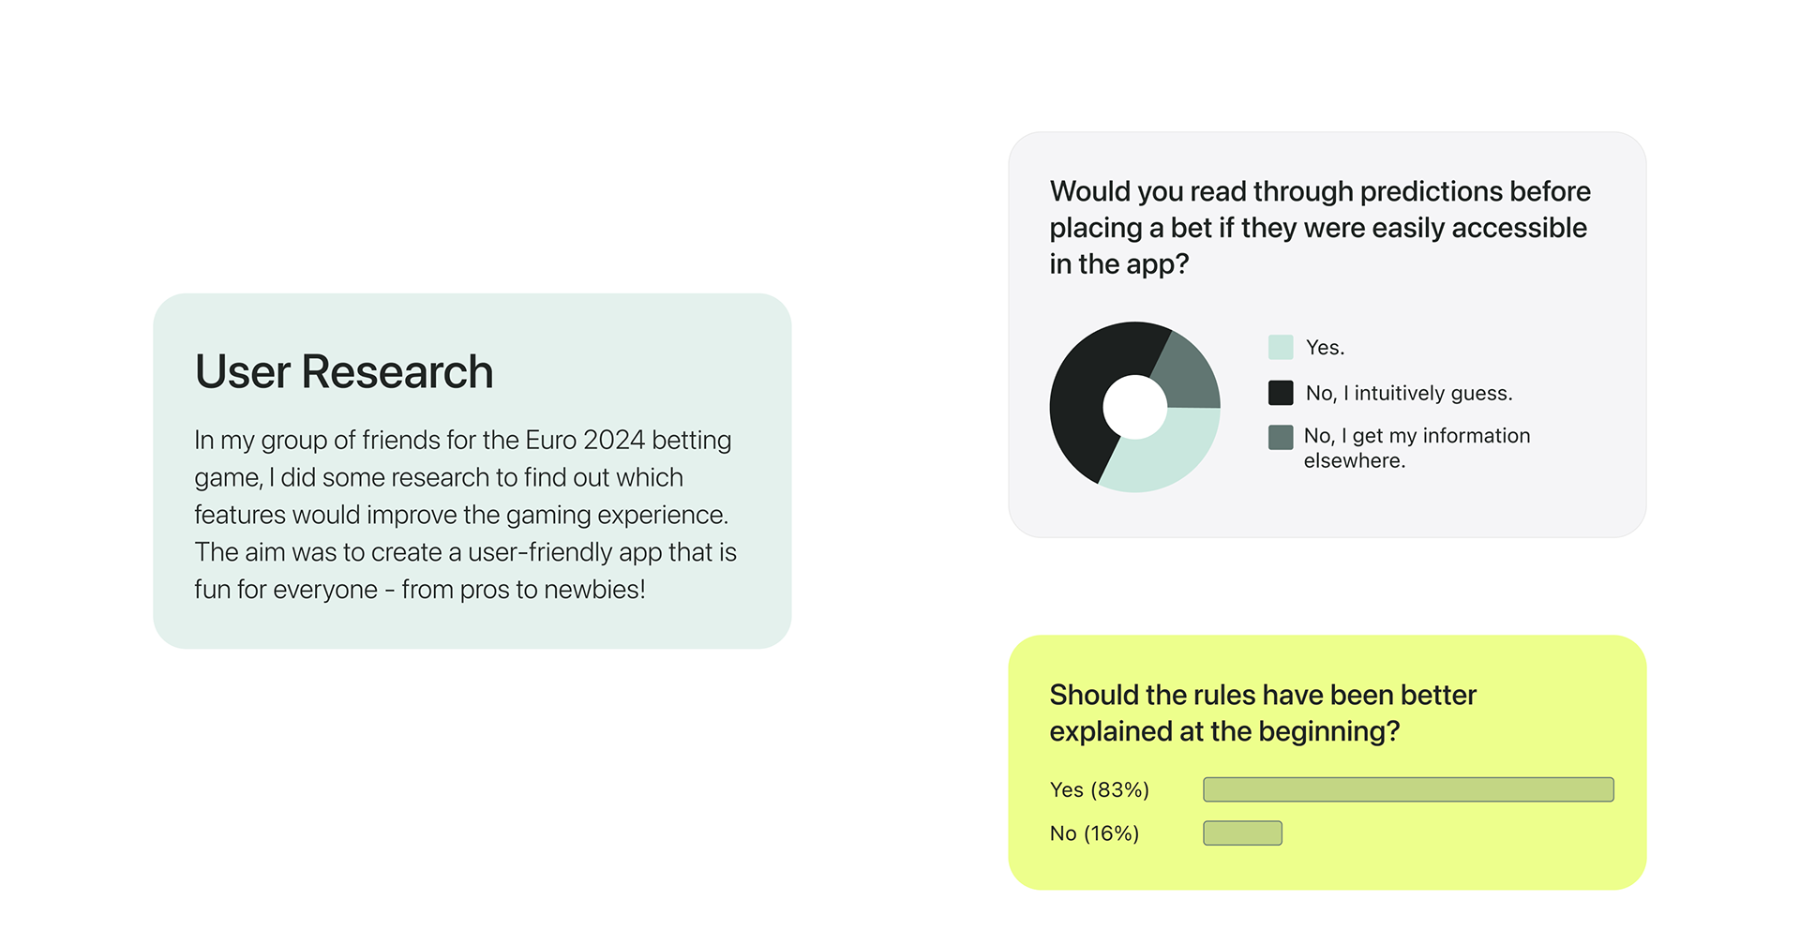Click the light mint Yes legend swatch
This screenshot has height=945, width=1800.
point(1281,347)
